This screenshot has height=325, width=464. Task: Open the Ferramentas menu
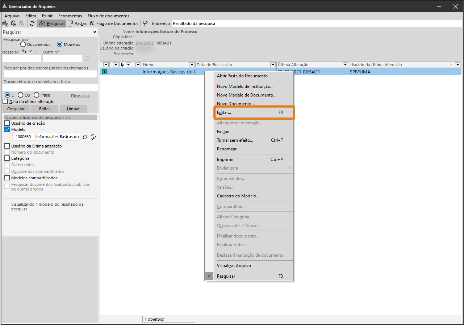click(70, 16)
